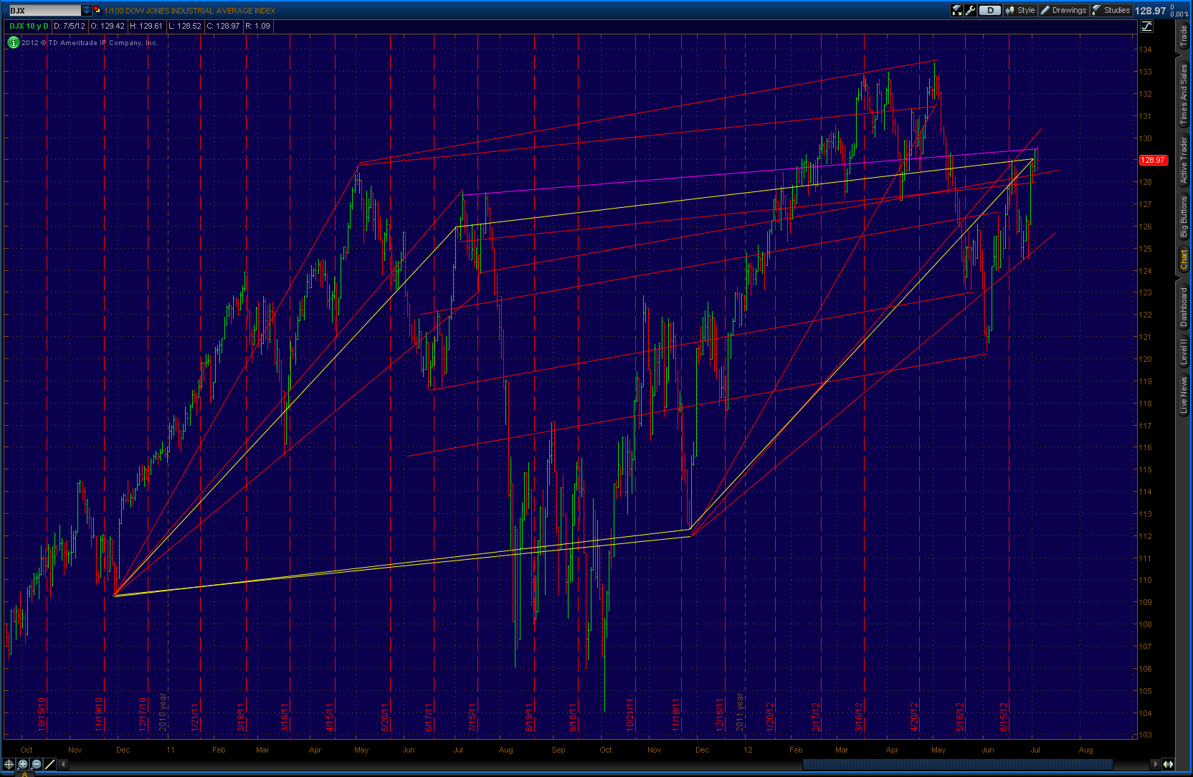Viewport: 1193px width, 777px height.
Task: Open the color-link squares icon
Action: pyautogui.click(x=97, y=10)
